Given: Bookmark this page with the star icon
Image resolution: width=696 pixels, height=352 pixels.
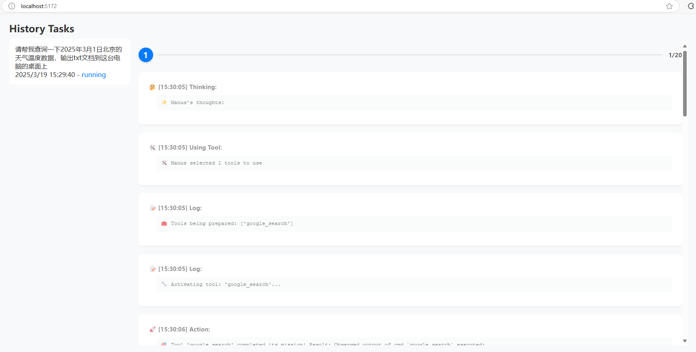Looking at the screenshot, I should coord(669,6).
